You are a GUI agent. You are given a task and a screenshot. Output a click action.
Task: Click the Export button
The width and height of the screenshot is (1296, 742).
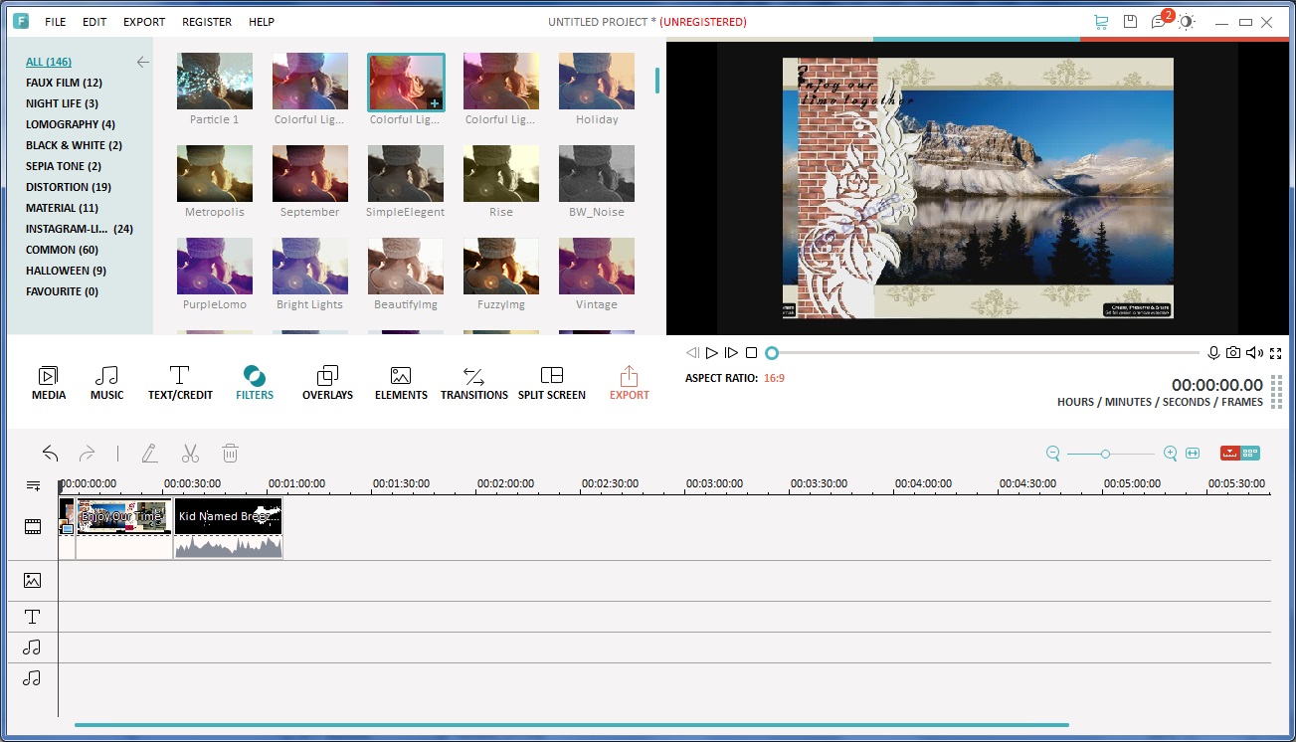629,381
